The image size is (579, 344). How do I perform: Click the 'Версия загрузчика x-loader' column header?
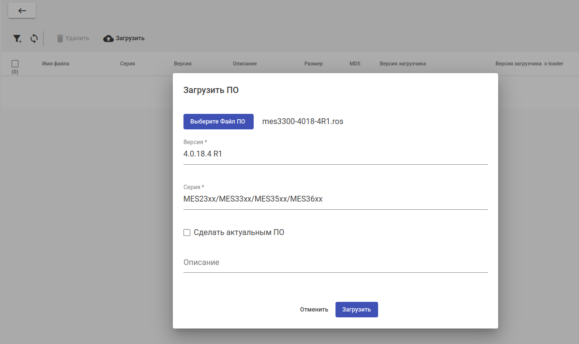529,63
